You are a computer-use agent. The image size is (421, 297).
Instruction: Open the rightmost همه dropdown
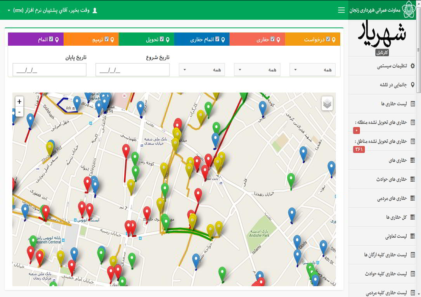pyautogui.click(x=312, y=70)
